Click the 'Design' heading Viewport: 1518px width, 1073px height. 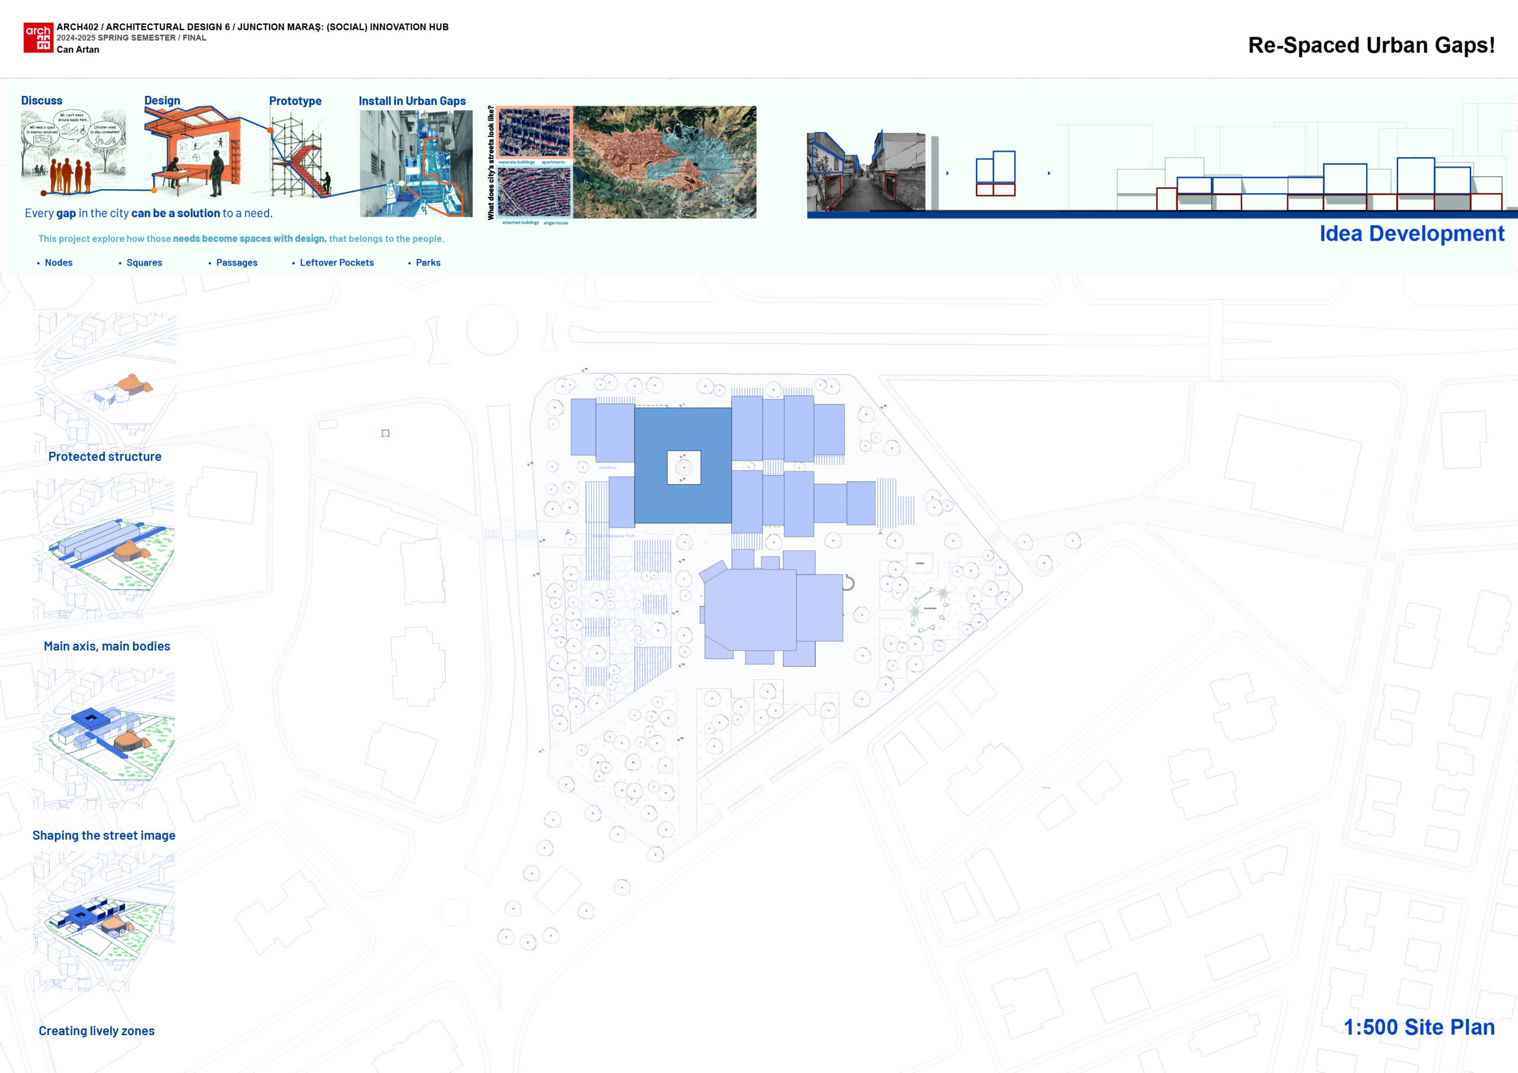162,101
